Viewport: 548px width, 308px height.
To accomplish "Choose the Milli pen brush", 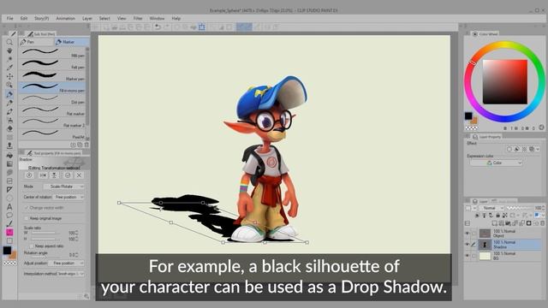I will click(52, 53).
